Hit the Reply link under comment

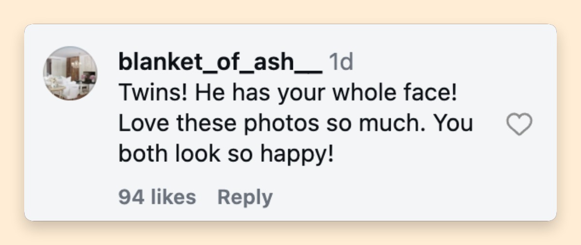[245, 197]
